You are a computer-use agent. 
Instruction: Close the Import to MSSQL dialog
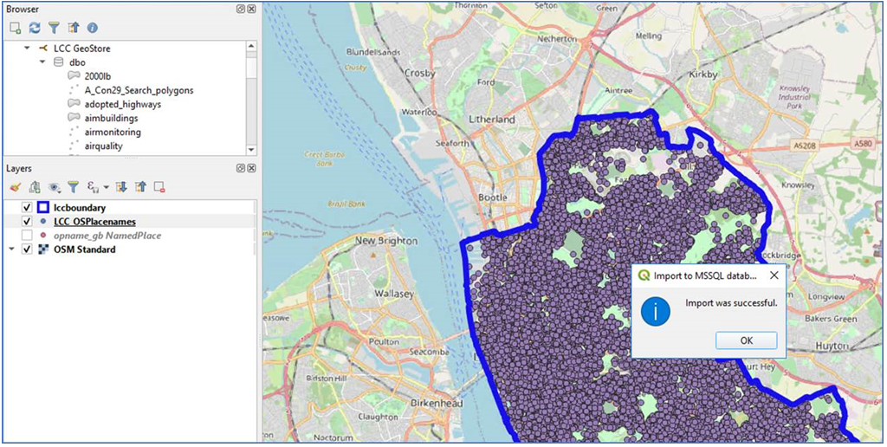point(774,275)
